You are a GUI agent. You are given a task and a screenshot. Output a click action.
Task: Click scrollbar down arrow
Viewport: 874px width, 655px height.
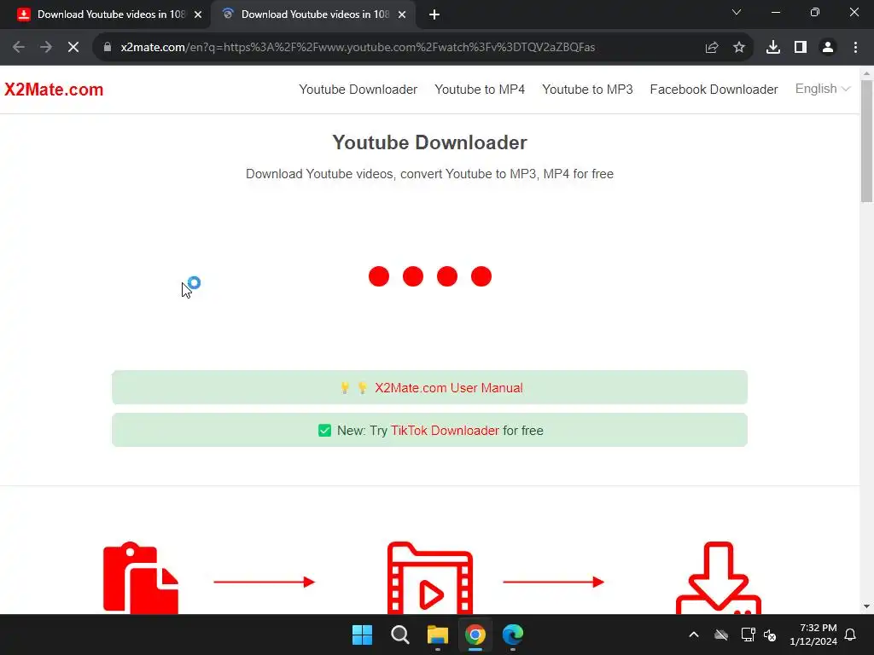(867, 606)
